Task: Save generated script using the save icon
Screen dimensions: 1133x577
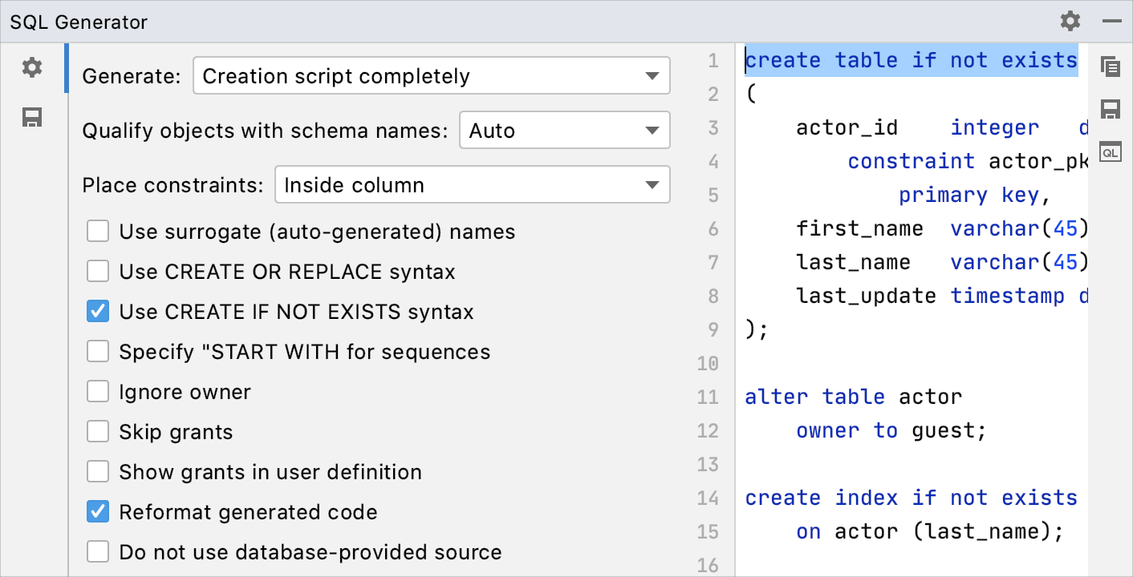Action: coord(1111,108)
